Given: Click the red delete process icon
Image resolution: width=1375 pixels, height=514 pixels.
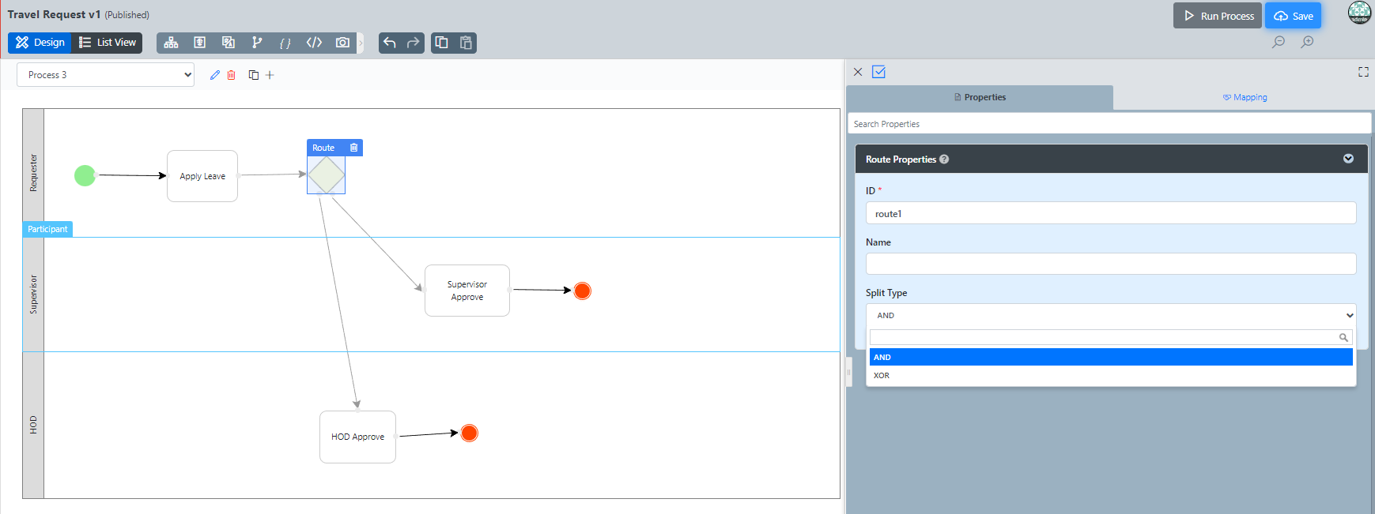Looking at the screenshot, I should (232, 75).
